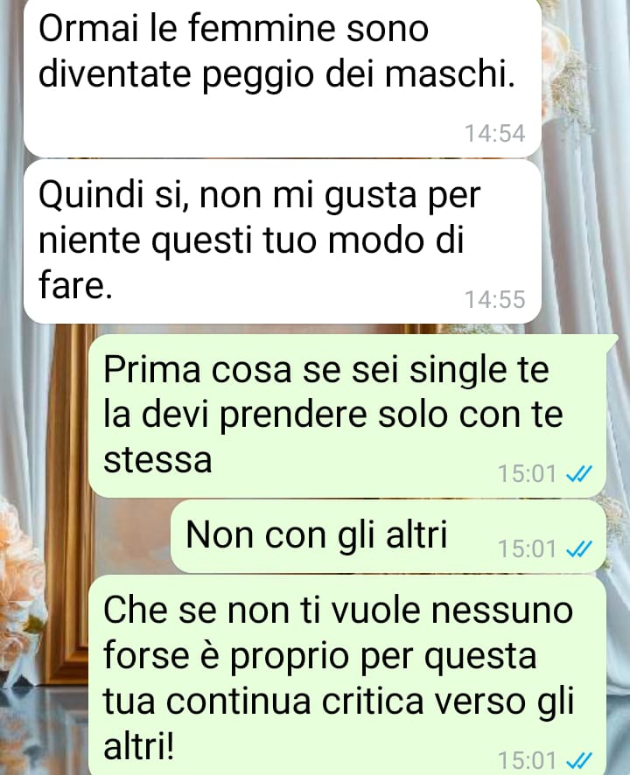Select the message 'Che se non ti vuole nessuno'
Image resolution: width=630 pixels, height=775 pixels.
(347, 675)
